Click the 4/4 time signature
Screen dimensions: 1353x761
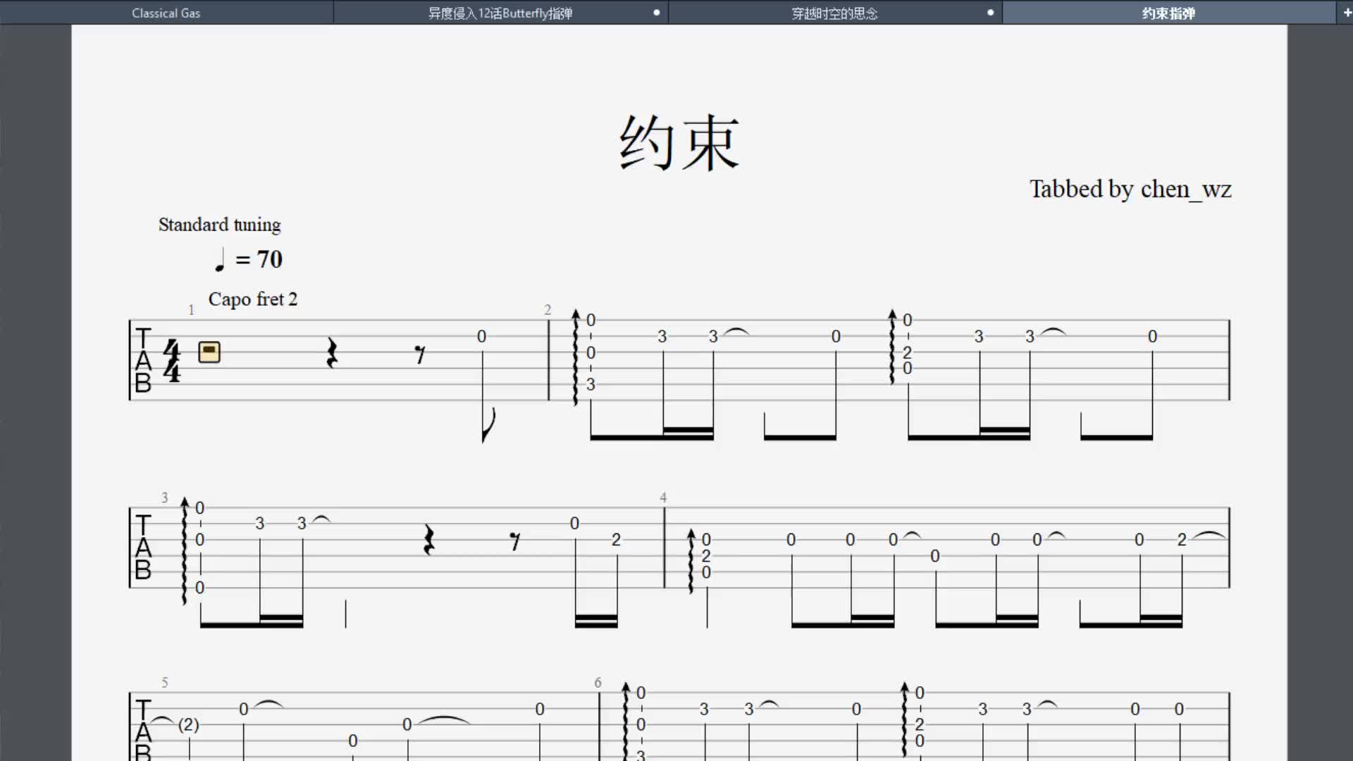pyautogui.click(x=171, y=360)
